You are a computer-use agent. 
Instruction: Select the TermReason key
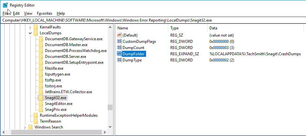click(x=50, y=121)
